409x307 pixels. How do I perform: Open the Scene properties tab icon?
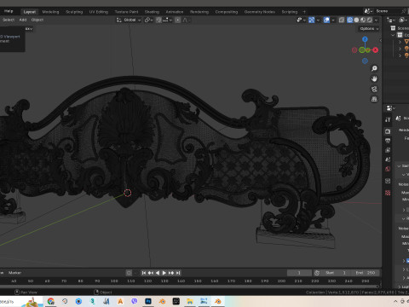[388, 159]
